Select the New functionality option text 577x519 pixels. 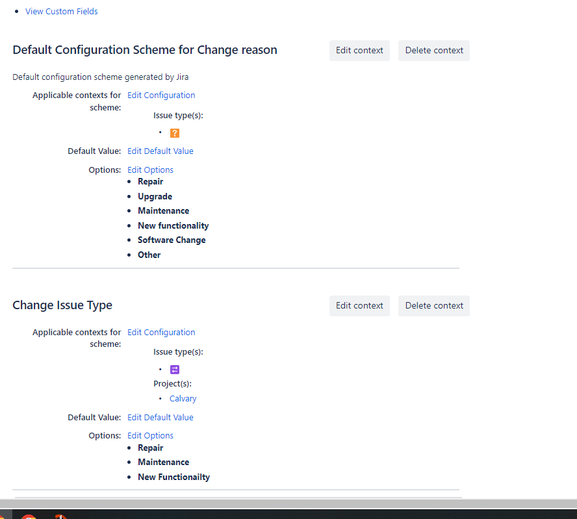(173, 225)
